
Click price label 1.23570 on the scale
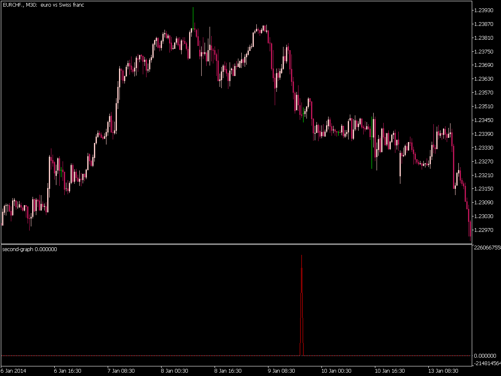483,92
